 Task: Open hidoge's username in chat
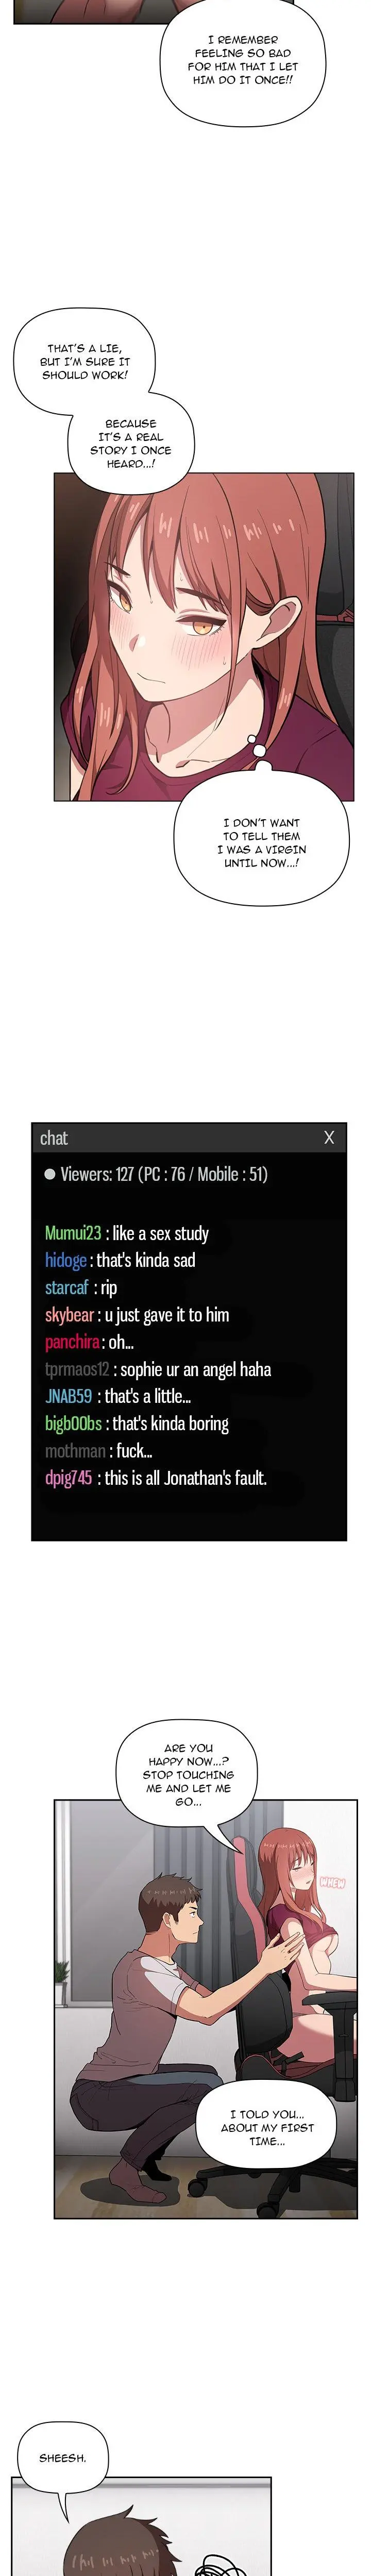pos(65,1261)
